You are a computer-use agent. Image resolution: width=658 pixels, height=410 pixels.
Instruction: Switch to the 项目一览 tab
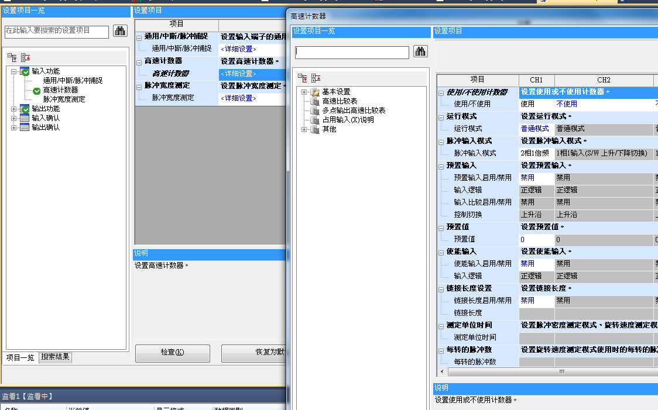[x=20, y=357]
